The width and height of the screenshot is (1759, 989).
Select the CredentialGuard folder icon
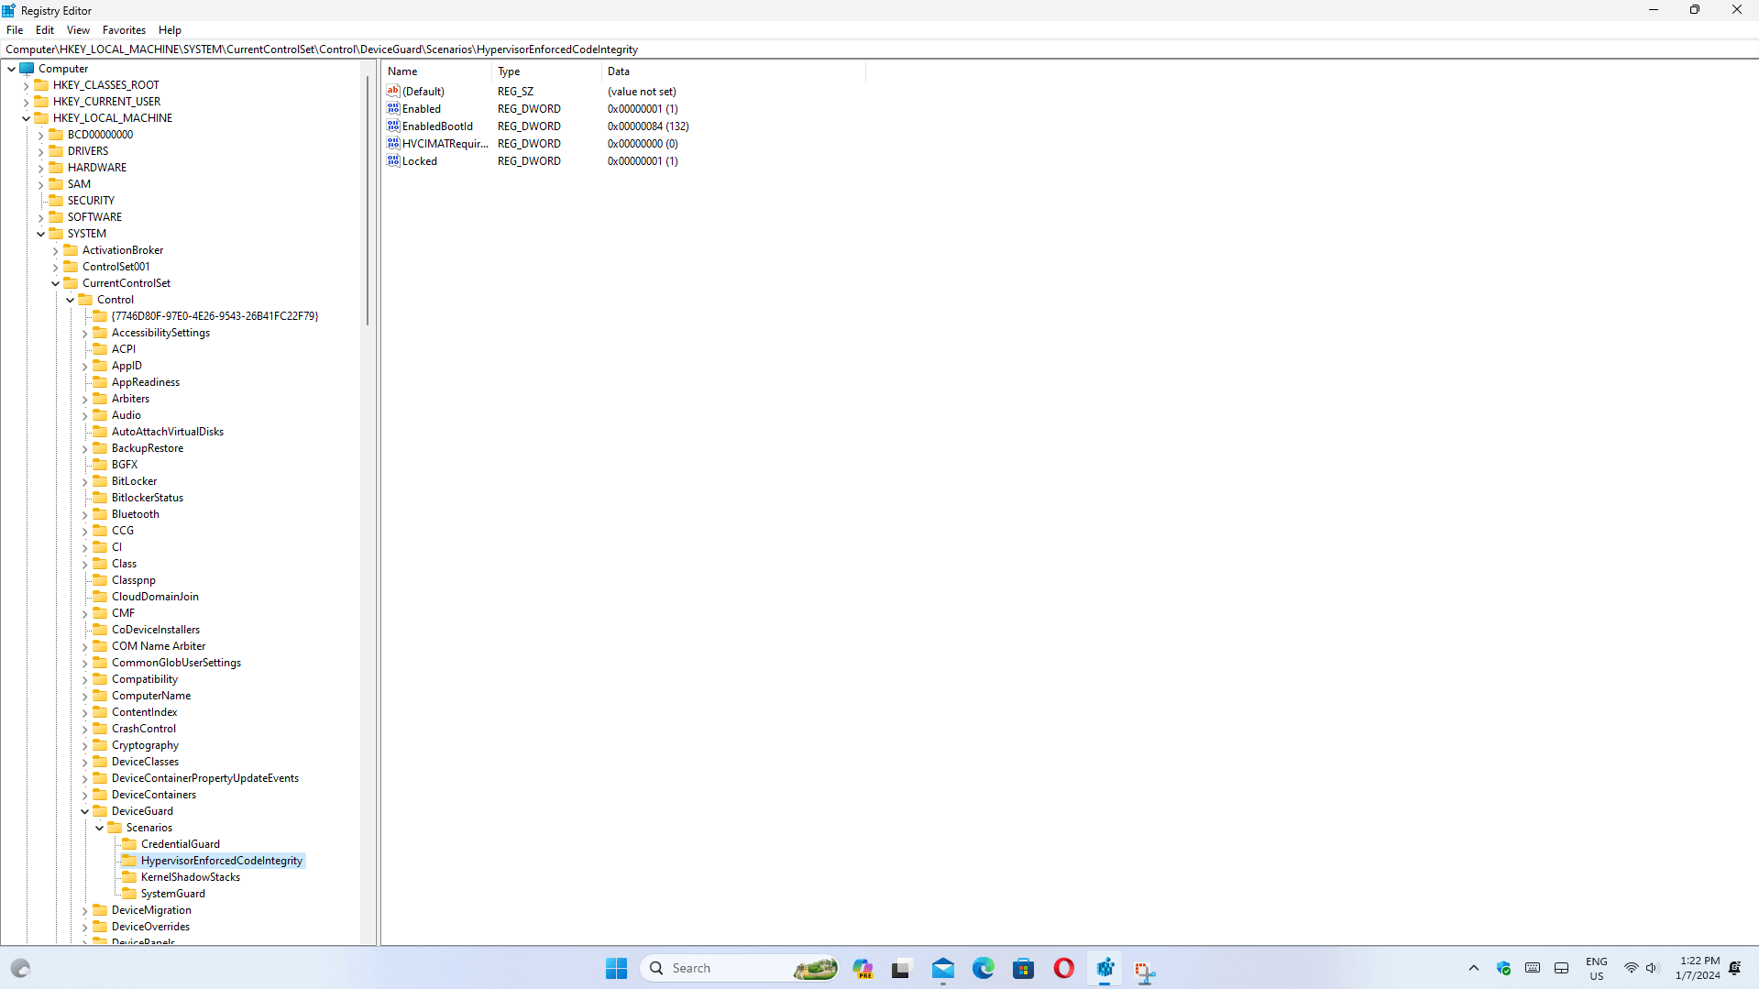pos(129,844)
